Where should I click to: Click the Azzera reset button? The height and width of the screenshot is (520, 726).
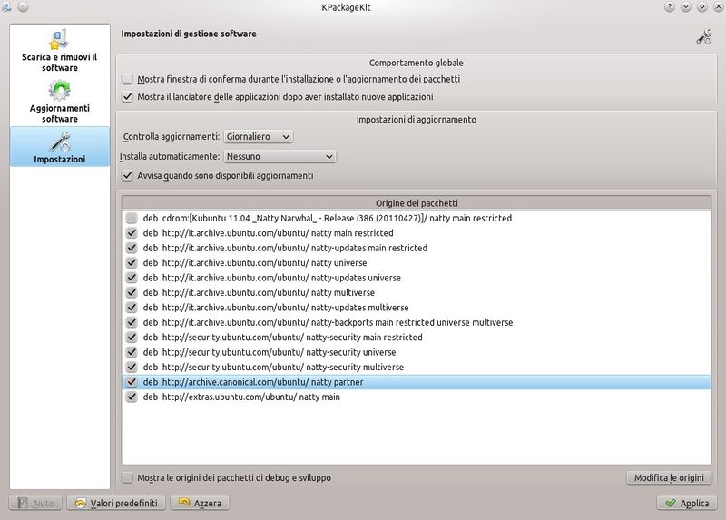click(x=200, y=503)
